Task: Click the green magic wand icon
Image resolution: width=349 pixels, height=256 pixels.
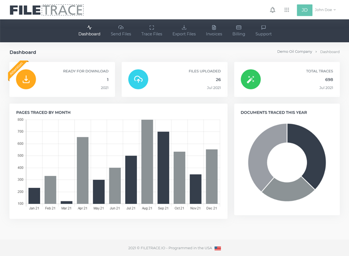Action: 250,79
